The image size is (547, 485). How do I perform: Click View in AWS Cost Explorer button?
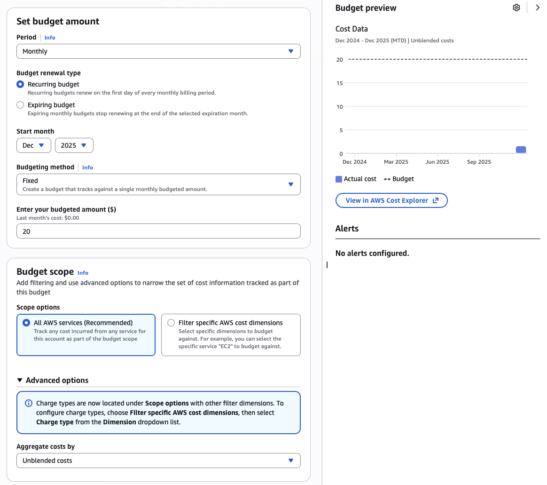coord(391,200)
